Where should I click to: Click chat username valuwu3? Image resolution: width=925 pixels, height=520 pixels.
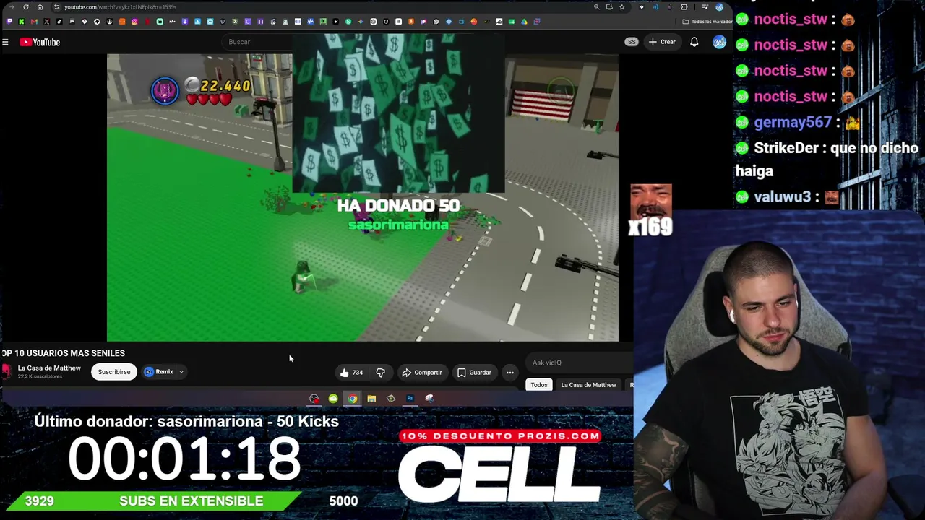[x=783, y=197]
